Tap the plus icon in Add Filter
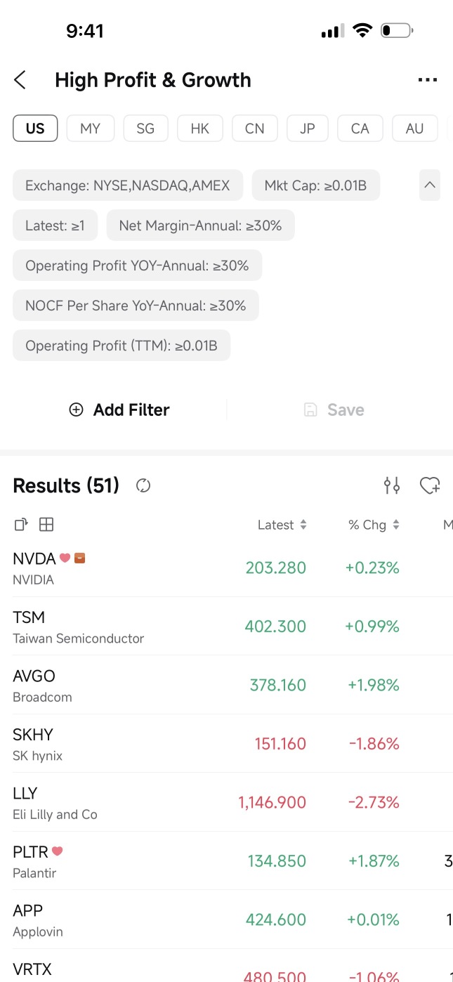 (x=76, y=410)
